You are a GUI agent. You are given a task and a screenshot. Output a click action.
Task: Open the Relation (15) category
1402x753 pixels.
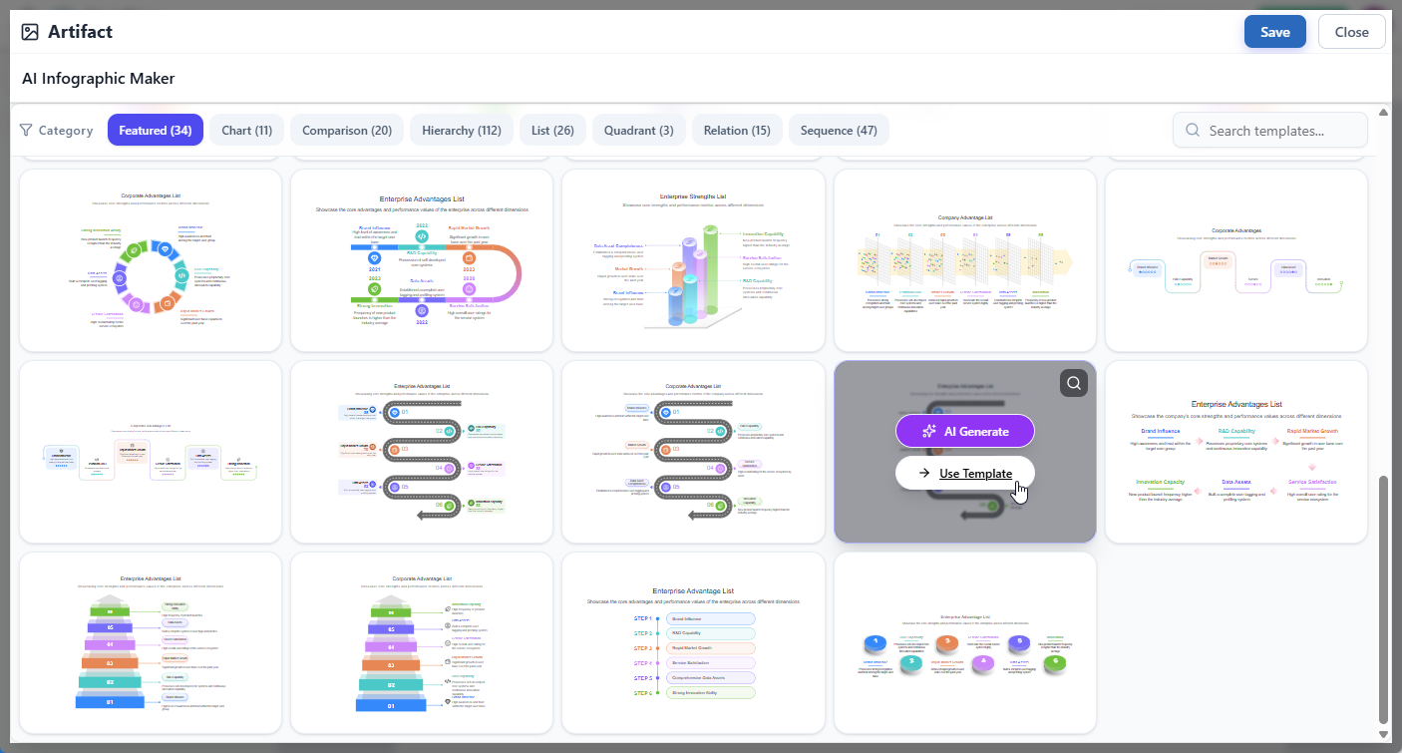(737, 130)
